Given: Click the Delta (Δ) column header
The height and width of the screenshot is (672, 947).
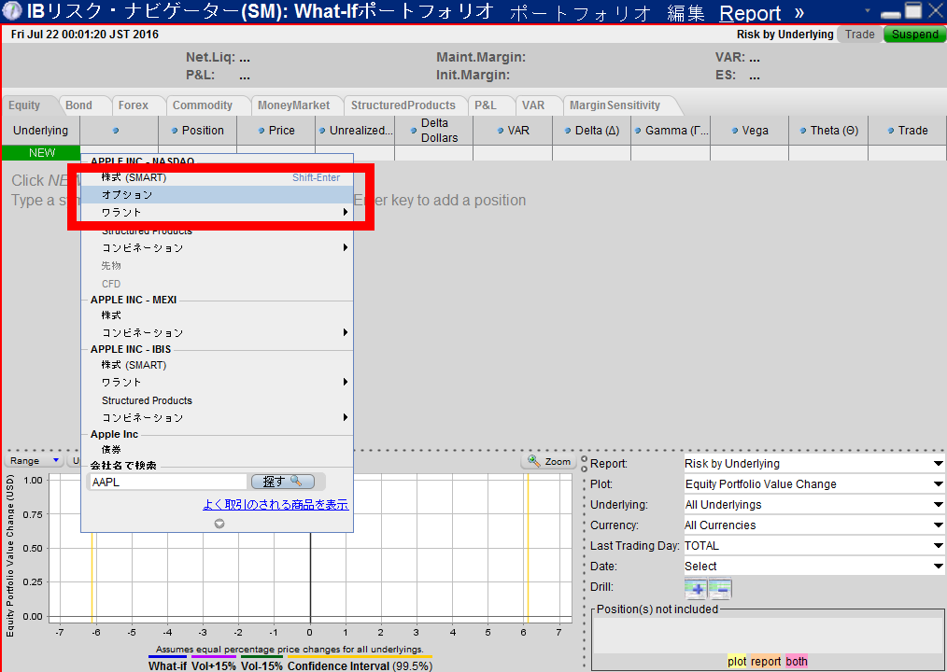Looking at the screenshot, I should tap(591, 131).
